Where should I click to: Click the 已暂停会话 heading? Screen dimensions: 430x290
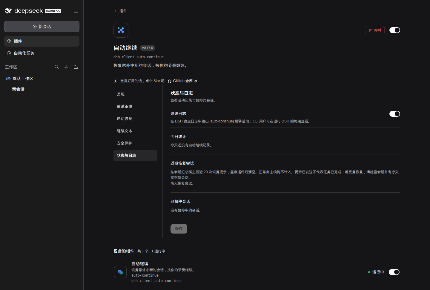point(180,202)
